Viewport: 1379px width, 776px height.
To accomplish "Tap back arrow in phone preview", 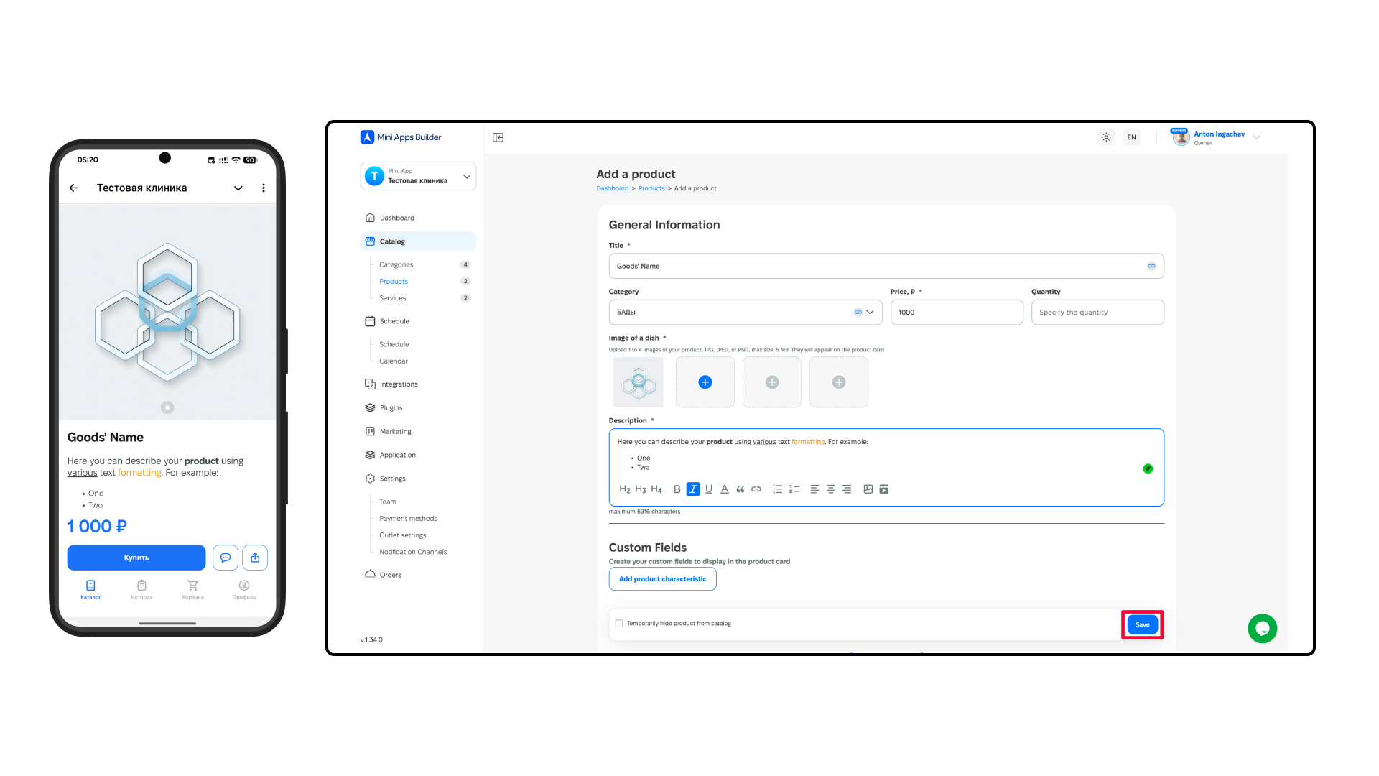I will point(73,188).
